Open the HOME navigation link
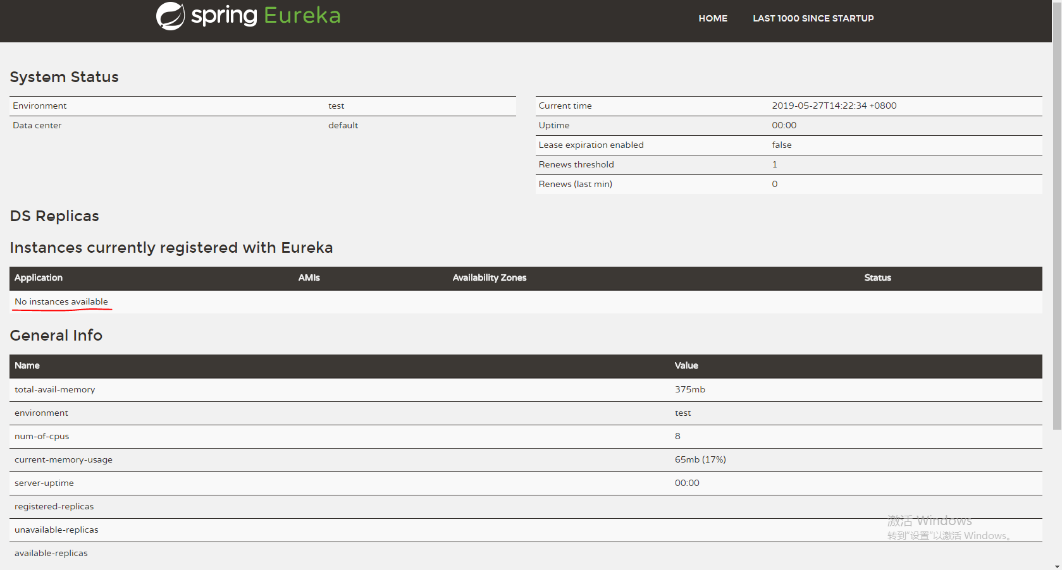Screen dimensions: 1062x570 click(x=713, y=18)
